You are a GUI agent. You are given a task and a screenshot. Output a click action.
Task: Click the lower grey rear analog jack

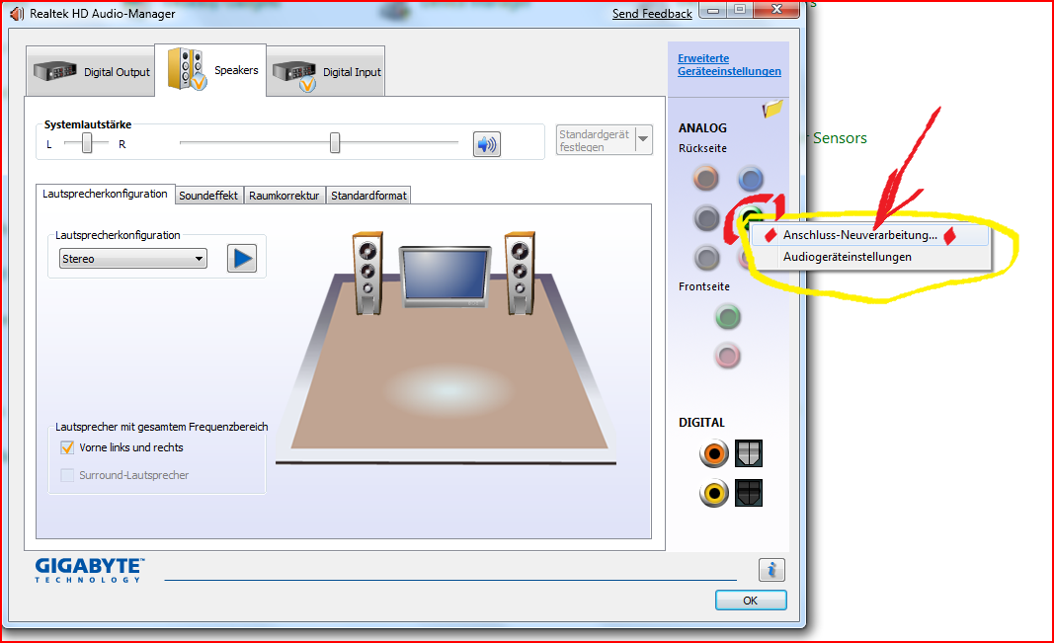click(x=706, y=258)
